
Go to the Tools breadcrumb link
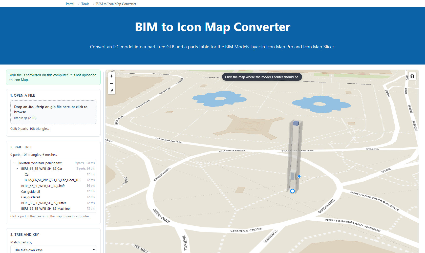(85, 4)
